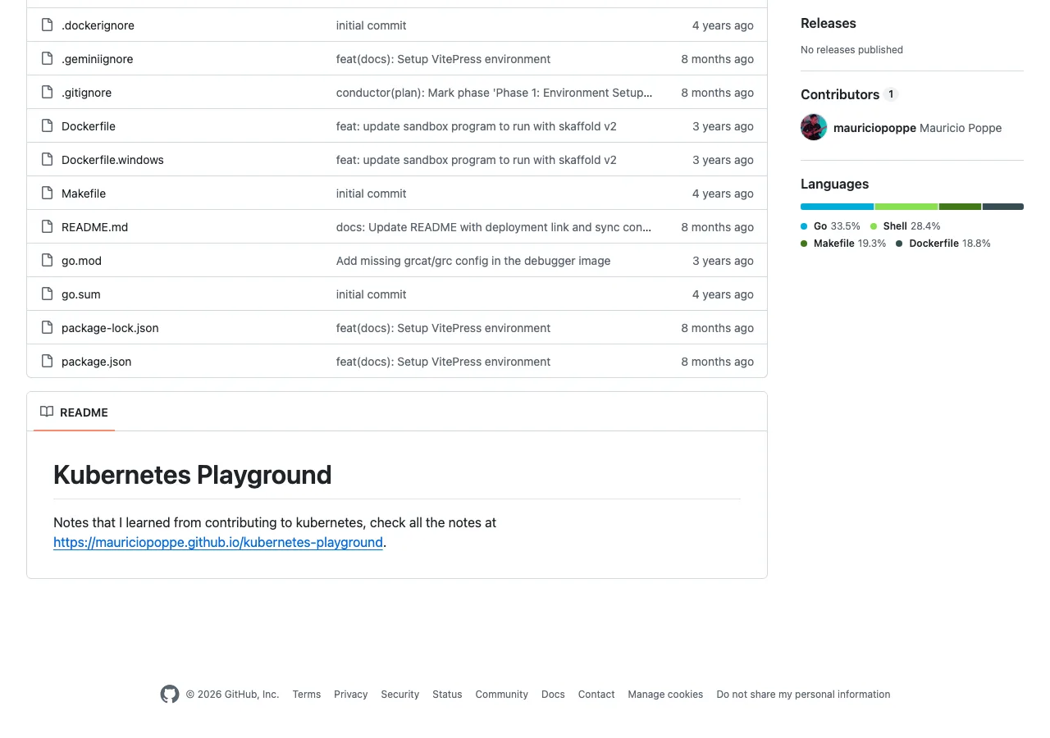Click the file icon beside README.md

[47, 227]
